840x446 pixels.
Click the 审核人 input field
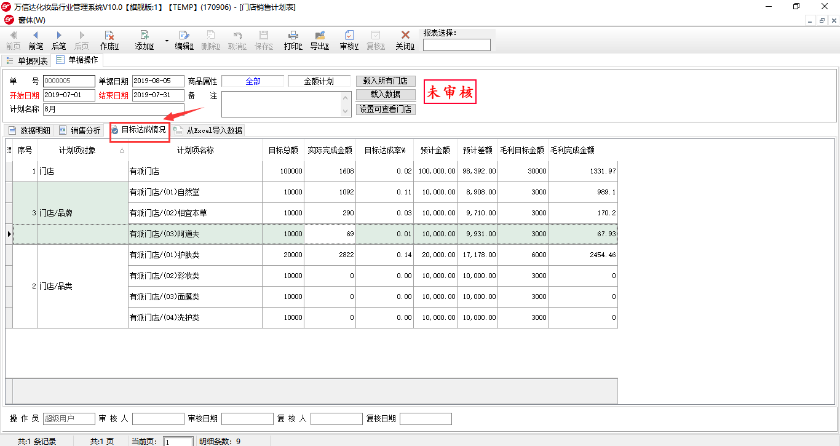pos(157,419)
